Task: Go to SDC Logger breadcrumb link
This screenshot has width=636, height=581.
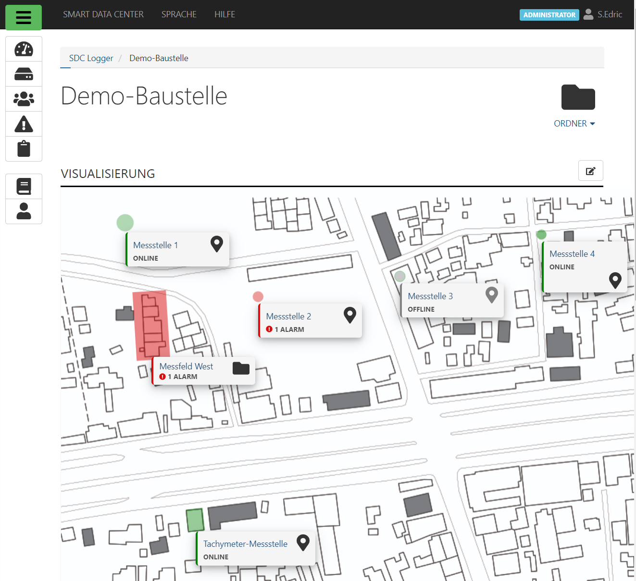Action: tap(91, 58)
